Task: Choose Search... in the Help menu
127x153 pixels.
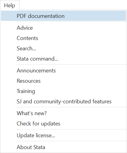Action: [x=63, y=48]
